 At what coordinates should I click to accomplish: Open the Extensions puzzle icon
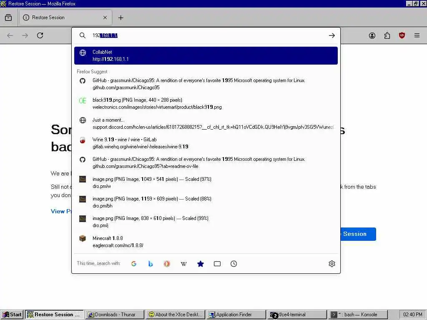pyautogui.click(x=387, y=35)
